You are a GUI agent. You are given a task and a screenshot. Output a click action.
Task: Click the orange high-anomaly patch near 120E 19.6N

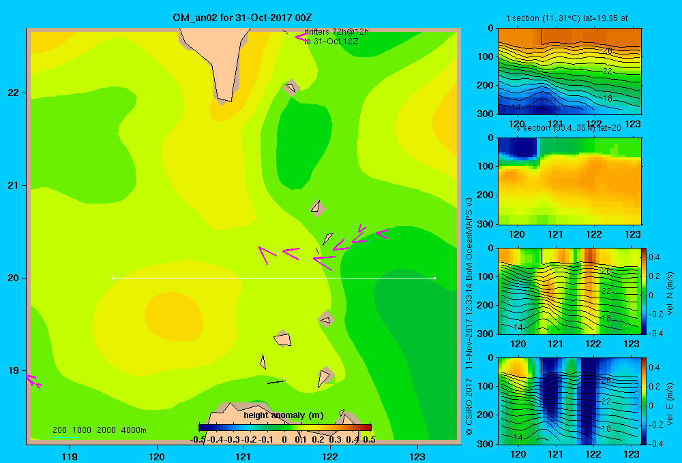[x=174, y=316]
